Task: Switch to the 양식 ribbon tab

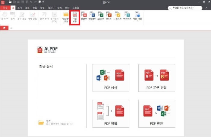Action: coord(59,8)
